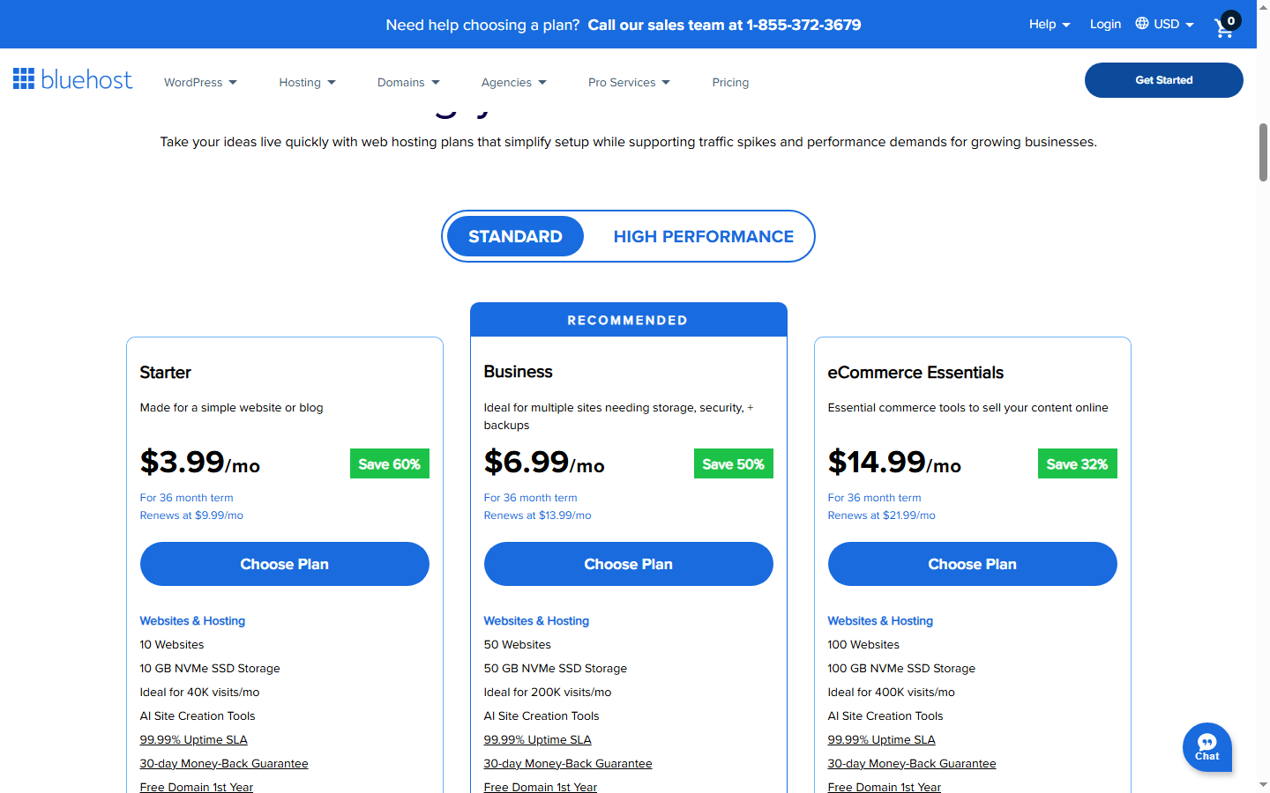The width and height of the screenshot is (1270, 793).
Task: Click the $14.99/mo price
Action: [894, 462]
